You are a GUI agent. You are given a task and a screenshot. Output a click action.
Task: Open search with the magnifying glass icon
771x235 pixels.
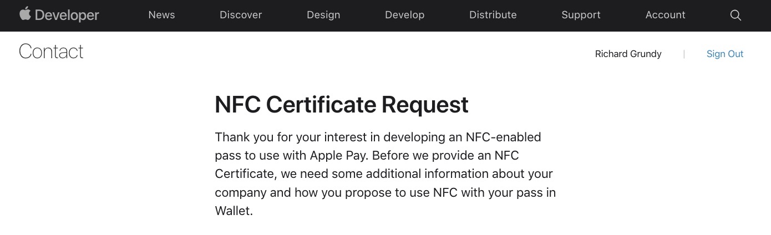tap(736, 16)
